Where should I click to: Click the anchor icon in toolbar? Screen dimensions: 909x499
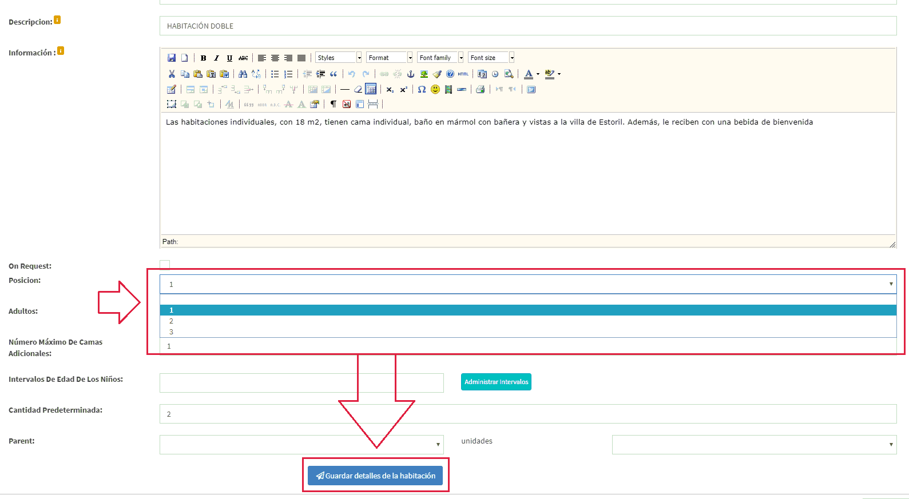(410, 74)
